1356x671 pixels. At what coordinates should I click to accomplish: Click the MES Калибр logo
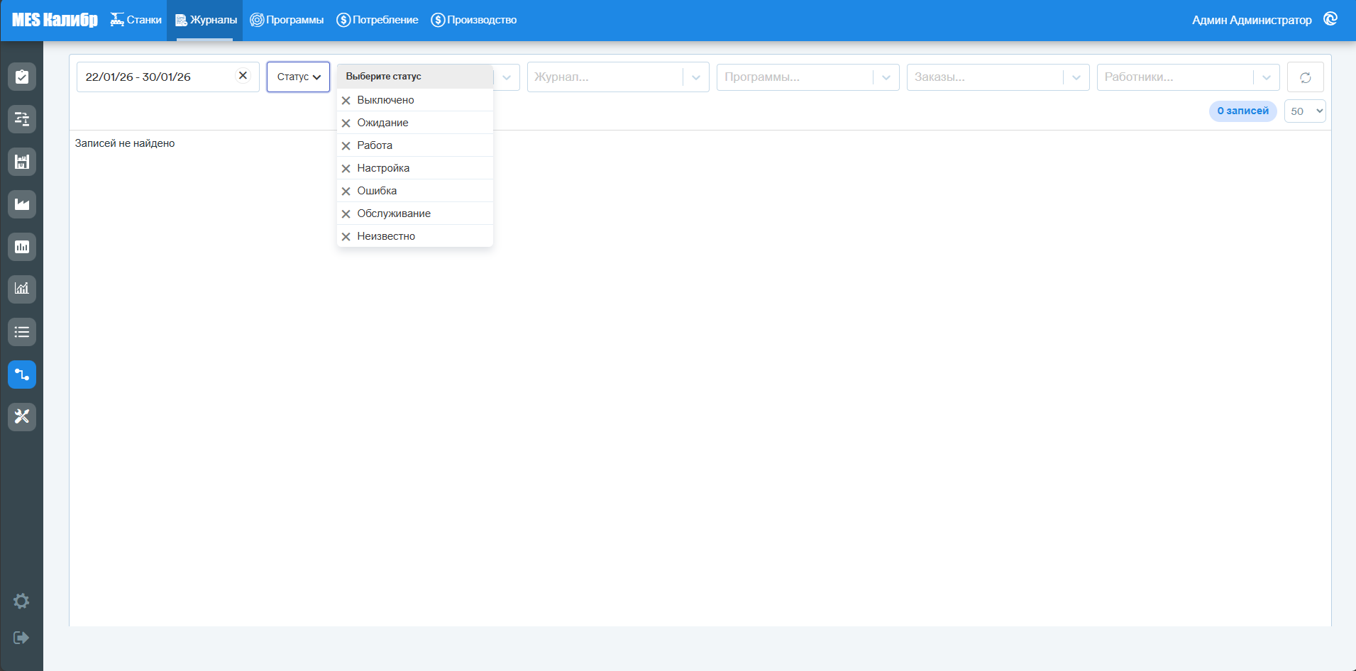(55, 20)
